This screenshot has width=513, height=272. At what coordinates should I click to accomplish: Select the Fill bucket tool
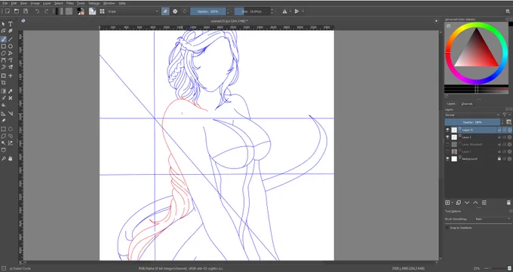pos(4,105)
